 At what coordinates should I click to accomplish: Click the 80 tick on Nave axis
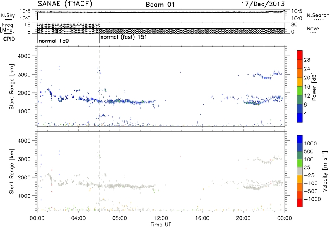pos(294,25)
